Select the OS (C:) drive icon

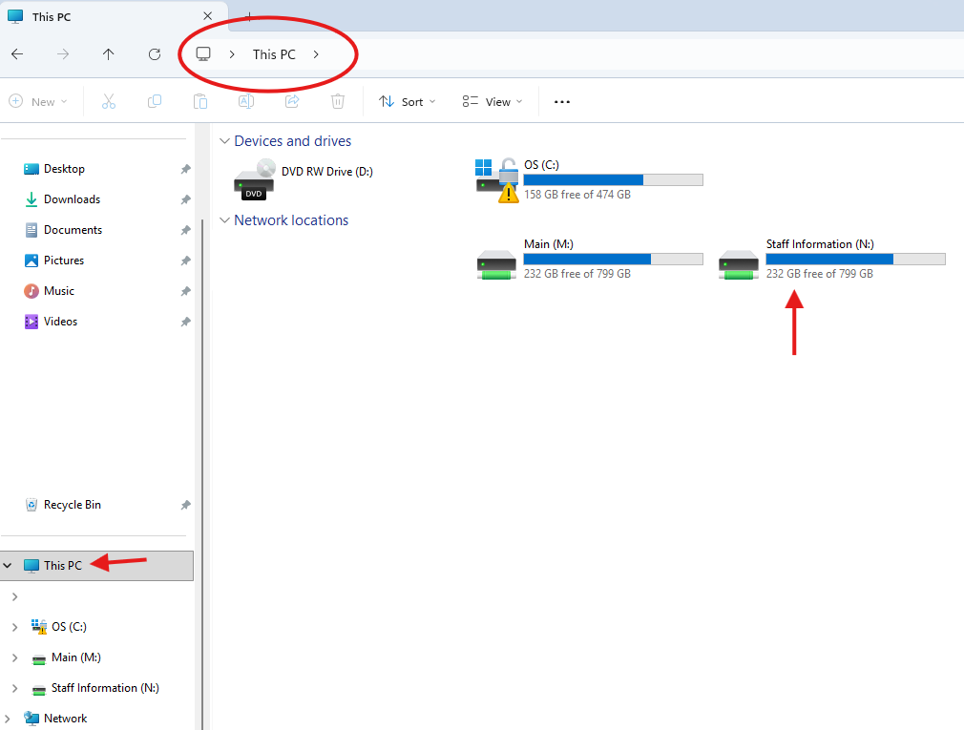(497, 179)
